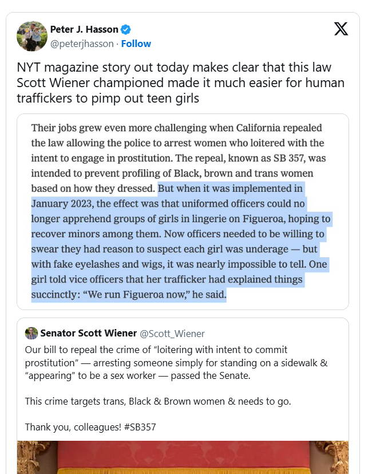This screenshot has height=474, width=384.
Task: Click Peter J. Hasson's profile avatar
Action: coord(31,36)
